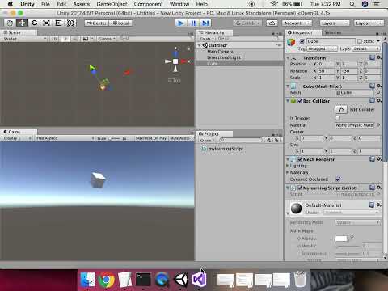Screen dimensions: 388x291
Task: Toggle Mute Audio in Game view
Action: 180,138
